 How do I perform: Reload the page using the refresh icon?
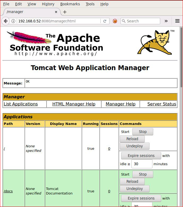click(105, 21)
